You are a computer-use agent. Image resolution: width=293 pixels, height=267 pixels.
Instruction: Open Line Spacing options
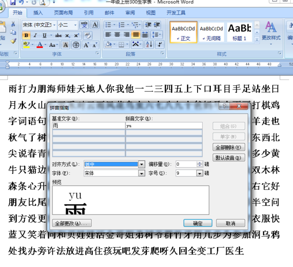tap(155, 35)
